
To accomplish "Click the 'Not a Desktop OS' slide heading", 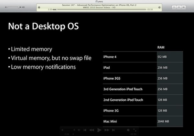I will click(x=43, y=26).
